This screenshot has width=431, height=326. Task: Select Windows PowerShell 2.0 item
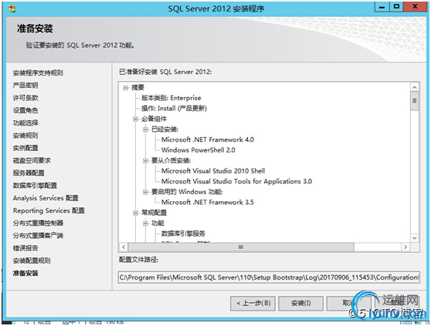[x=199, y=150]
